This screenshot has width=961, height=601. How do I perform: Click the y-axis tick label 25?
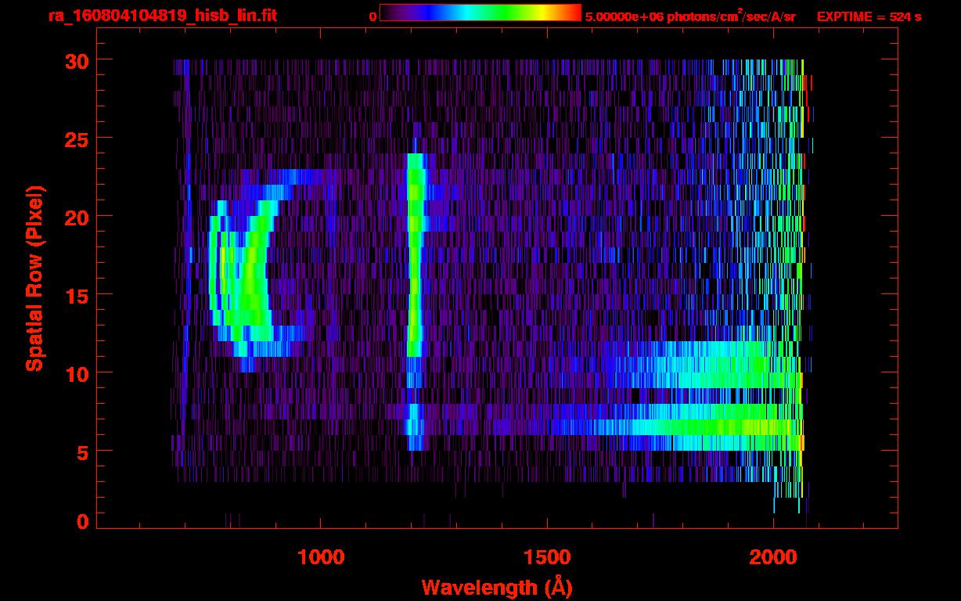(75, 139)
